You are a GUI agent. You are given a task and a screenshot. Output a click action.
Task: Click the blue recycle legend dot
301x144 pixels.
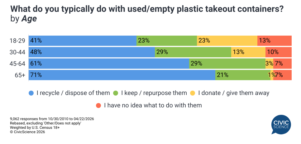pos(31,93)
